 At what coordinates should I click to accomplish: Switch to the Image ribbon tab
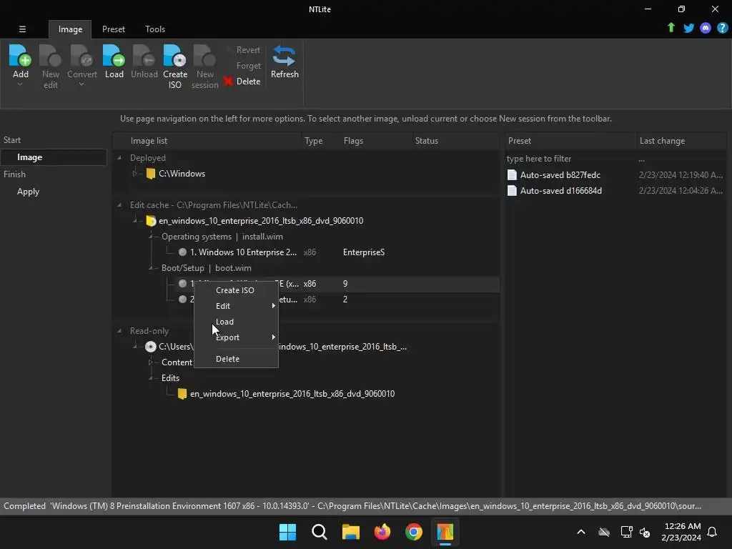click(70, 29)
